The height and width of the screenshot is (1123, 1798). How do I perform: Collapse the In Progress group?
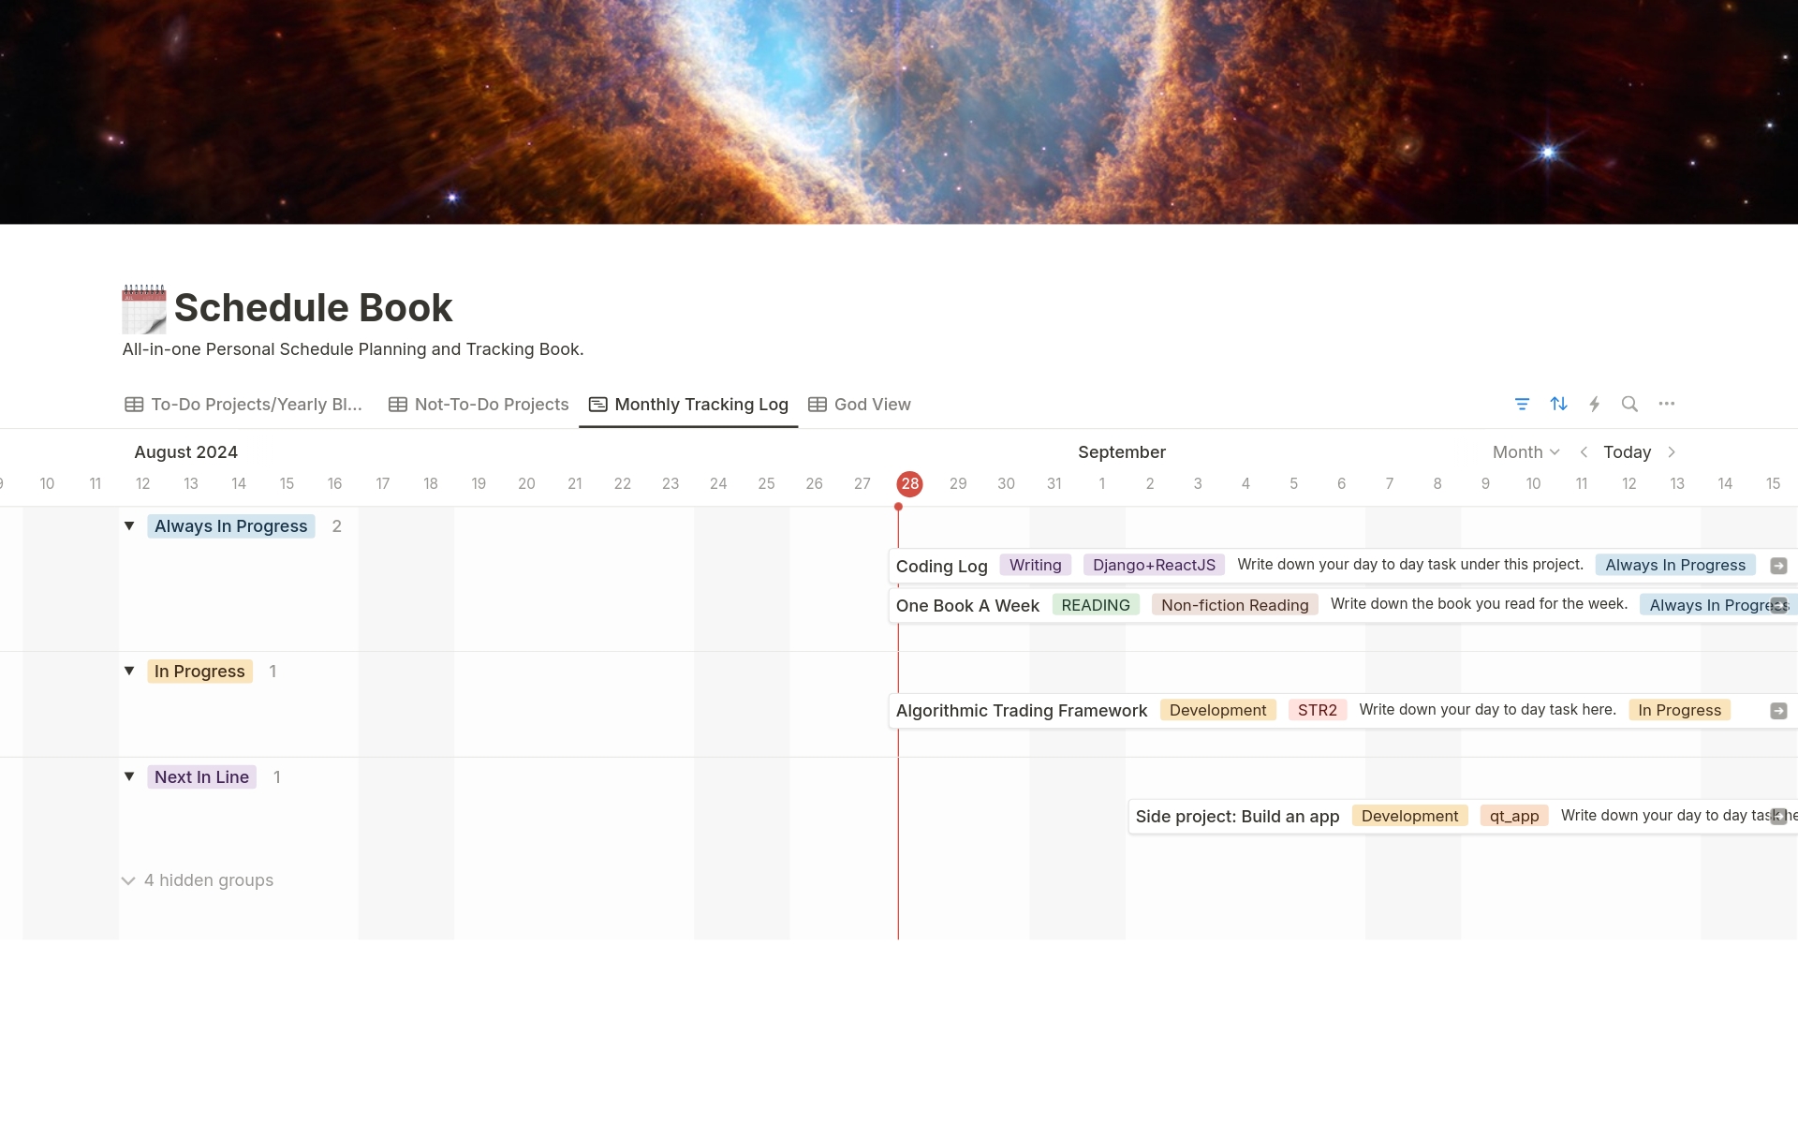coord(128,671)
